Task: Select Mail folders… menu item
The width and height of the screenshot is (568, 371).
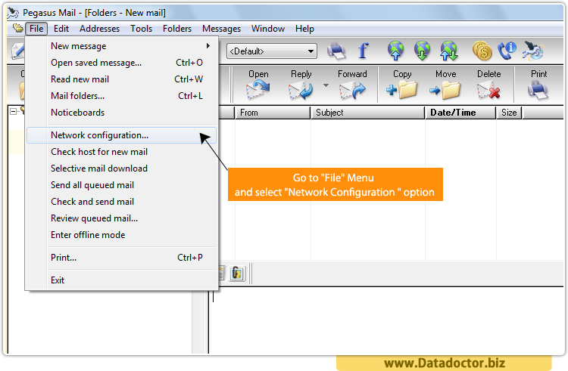Action: (122, 96)
